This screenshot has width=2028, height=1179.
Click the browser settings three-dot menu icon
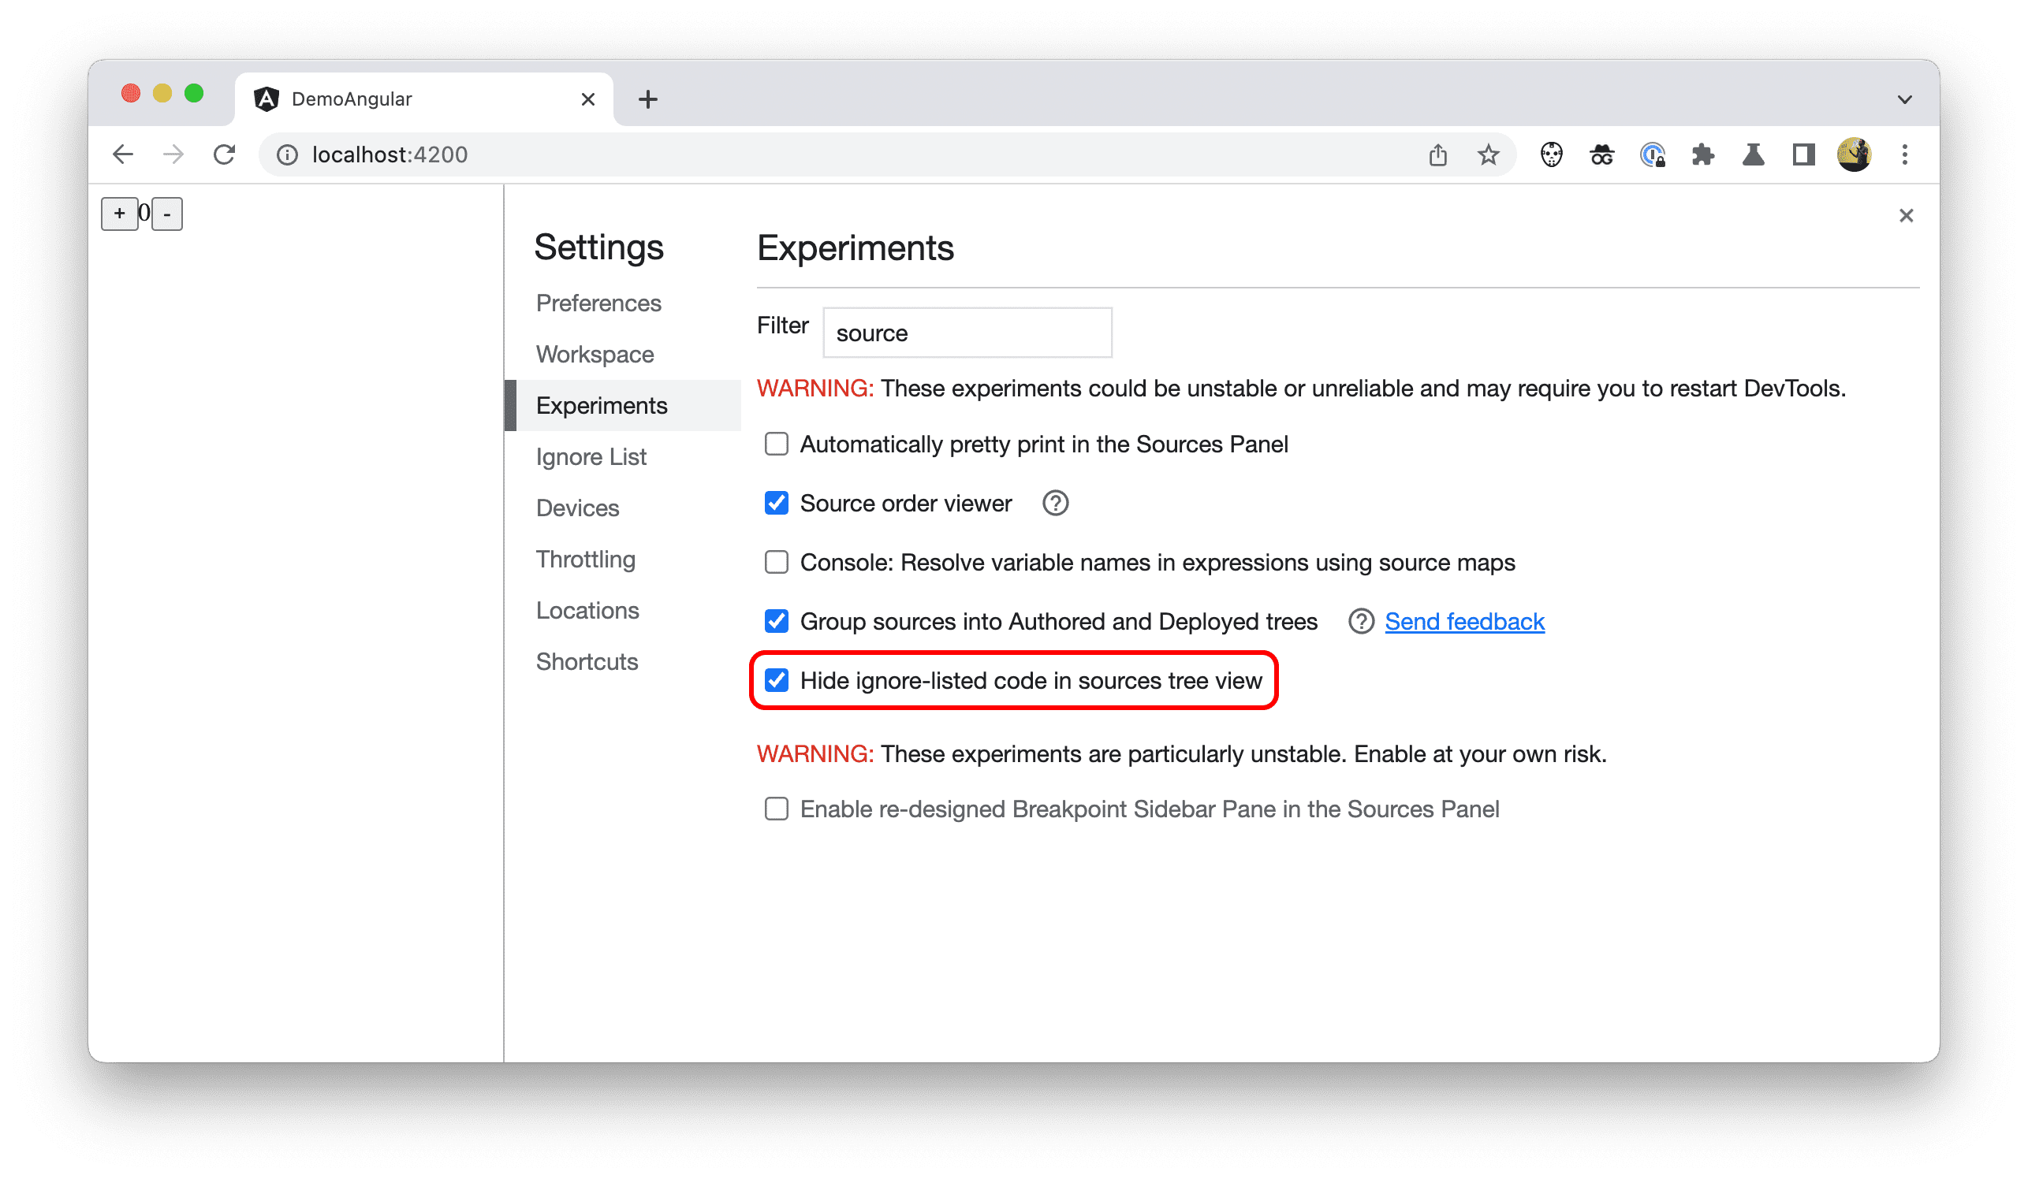(x=1904, y=154)
